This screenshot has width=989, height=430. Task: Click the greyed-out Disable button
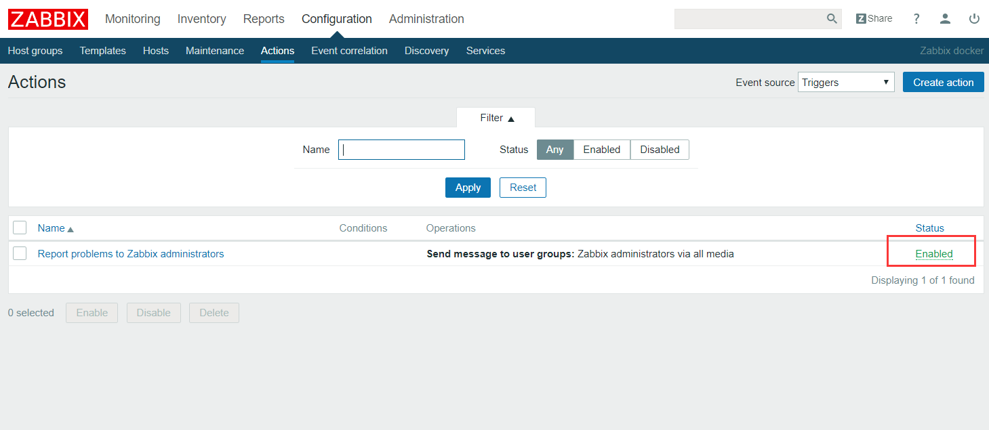[154, 313]
